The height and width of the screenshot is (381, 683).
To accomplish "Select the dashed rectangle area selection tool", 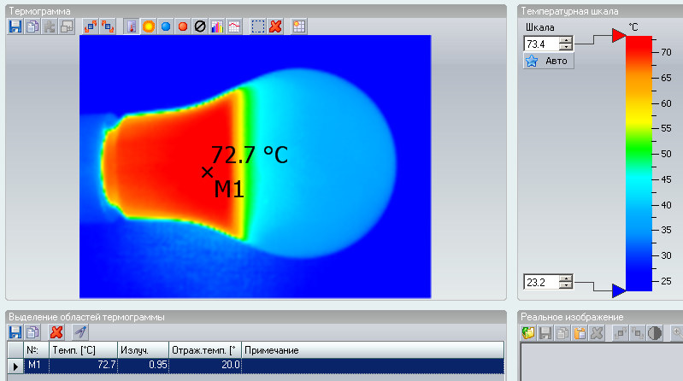I will [258, 26].
